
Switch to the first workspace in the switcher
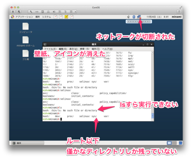click(x=169, y=143)
